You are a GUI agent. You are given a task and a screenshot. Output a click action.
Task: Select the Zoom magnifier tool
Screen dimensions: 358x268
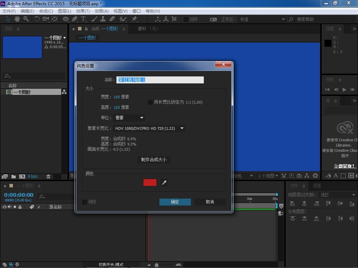click(x=26, y=19)
